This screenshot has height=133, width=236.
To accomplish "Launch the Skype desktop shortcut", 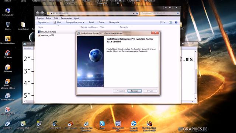I will (102, 125).
